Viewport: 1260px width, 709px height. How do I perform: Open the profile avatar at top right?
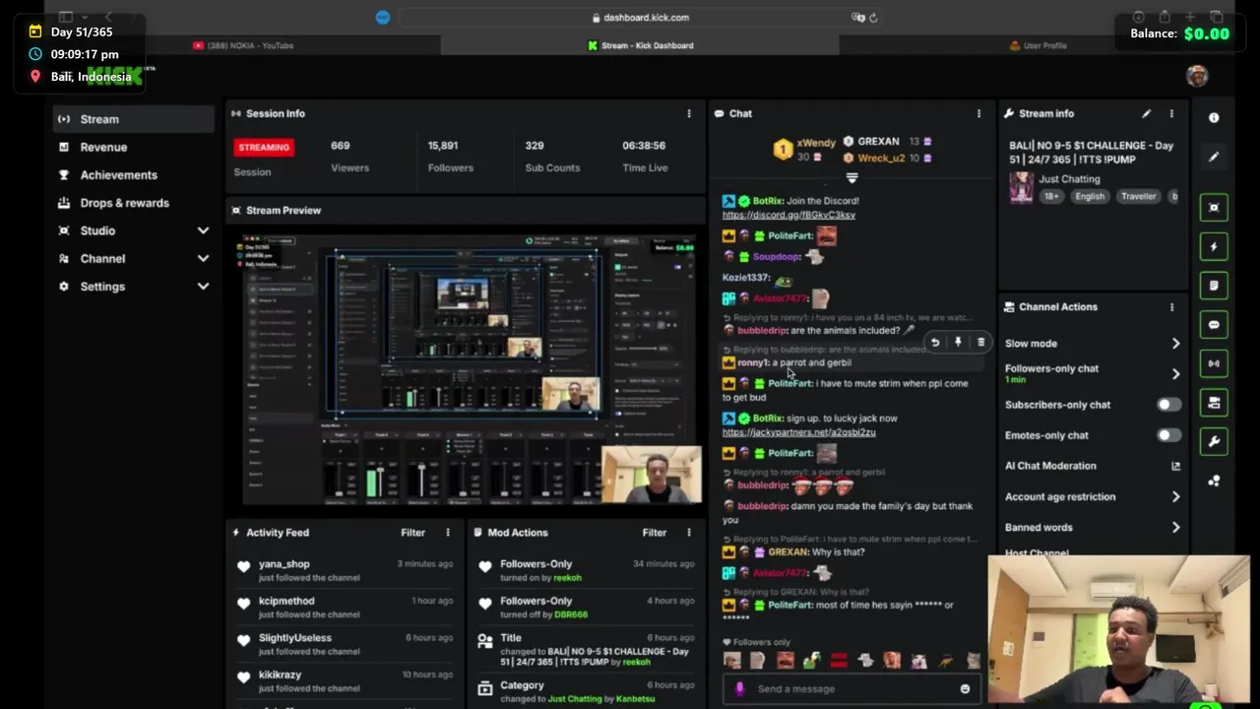(1197, 76)
